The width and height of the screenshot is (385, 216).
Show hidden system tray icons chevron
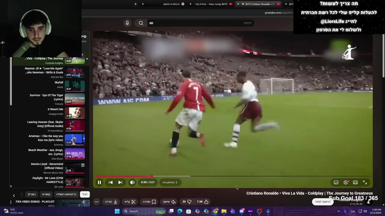click(338, 211)
